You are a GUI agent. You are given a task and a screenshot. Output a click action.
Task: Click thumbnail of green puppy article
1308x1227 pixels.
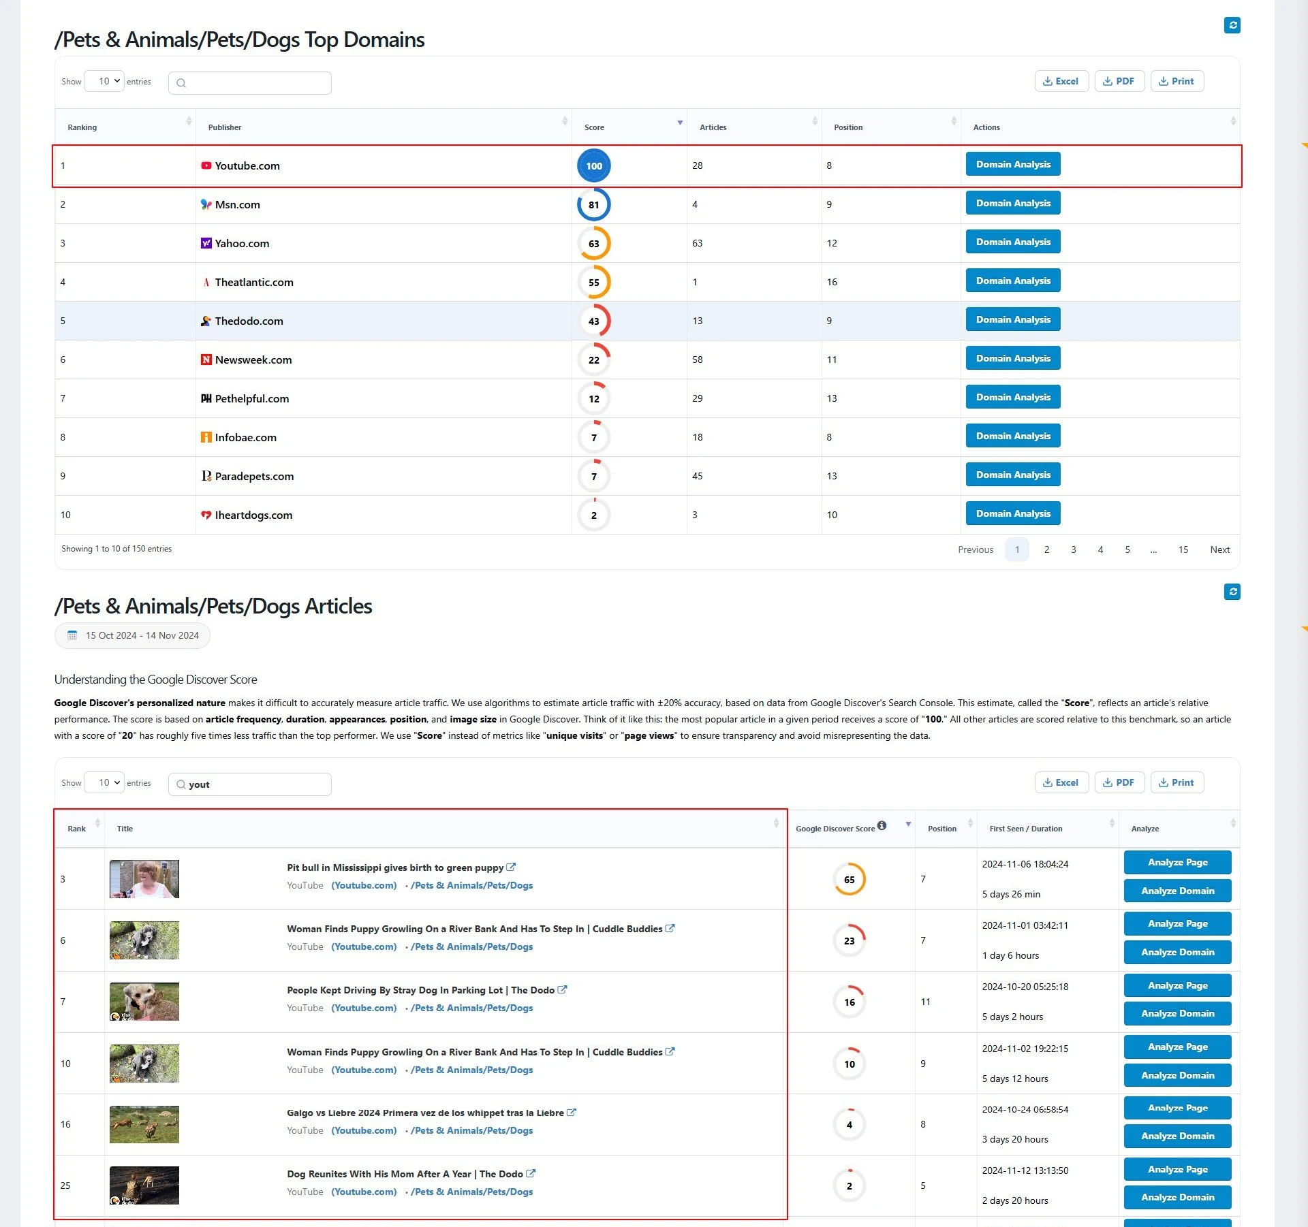[144, 879]
